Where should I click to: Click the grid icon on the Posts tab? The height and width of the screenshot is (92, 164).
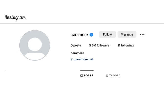[x=81, y=76]
